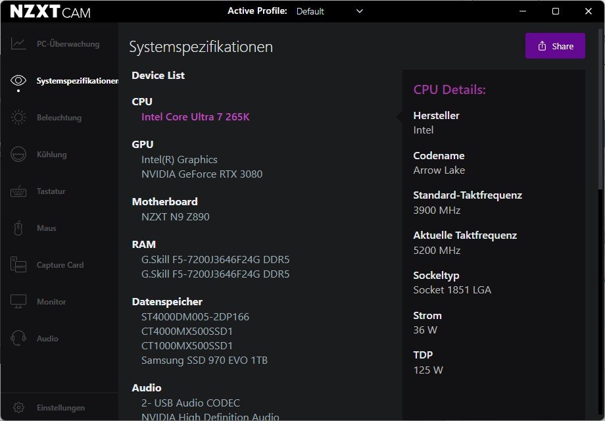This screenshot has width=605, height=421.
Task: Click the Einstellungen gear icon
Action: (x=18, y=407)
